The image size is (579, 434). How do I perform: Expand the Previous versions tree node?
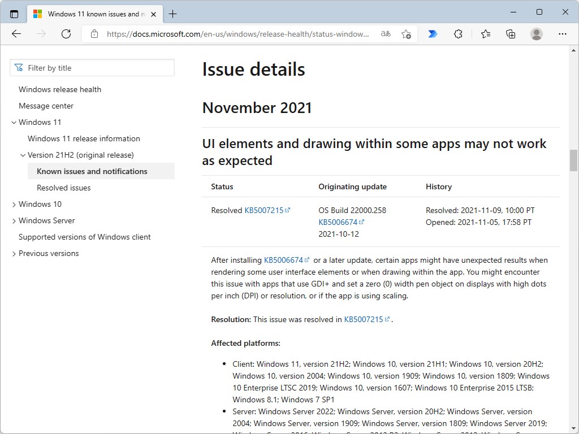click(x=14, y=254)
